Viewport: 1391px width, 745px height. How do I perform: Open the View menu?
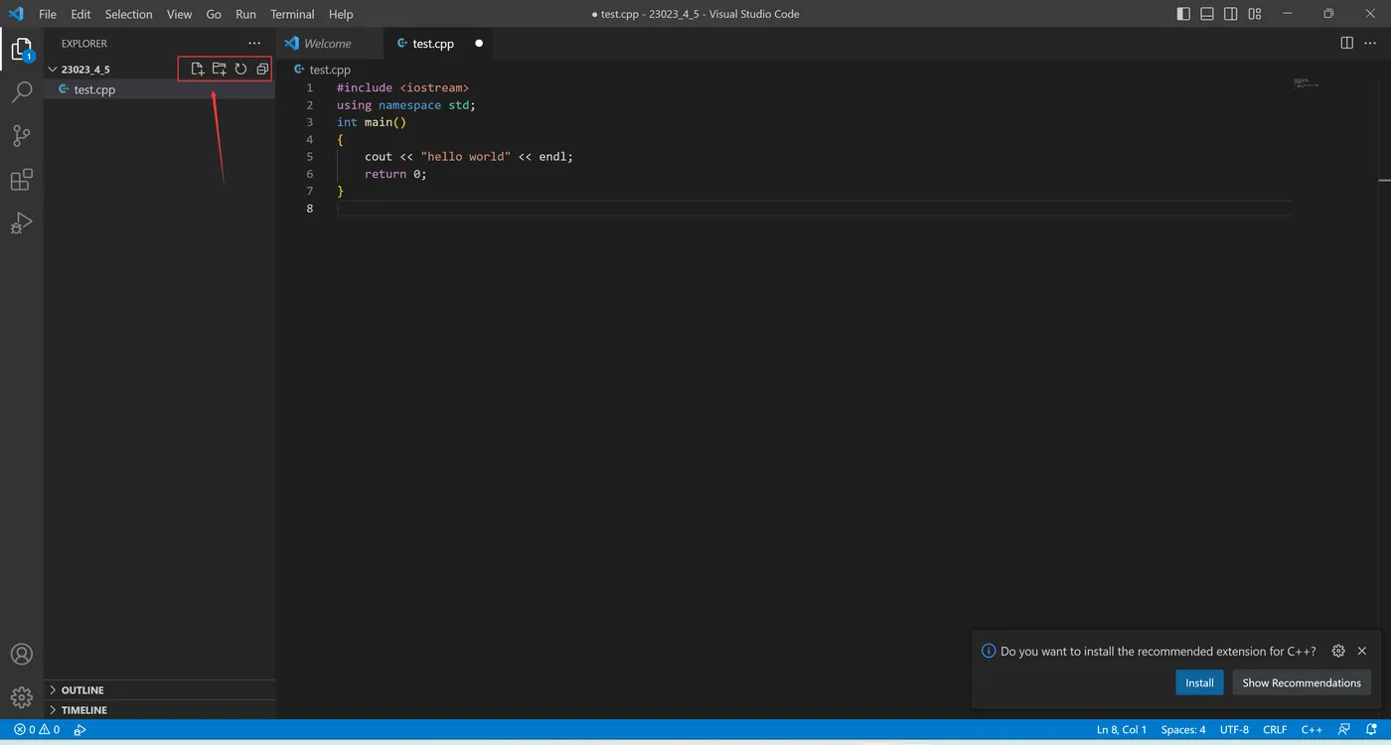180,14
